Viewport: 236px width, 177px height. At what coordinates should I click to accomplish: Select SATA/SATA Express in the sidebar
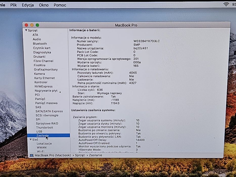(49, 111)
